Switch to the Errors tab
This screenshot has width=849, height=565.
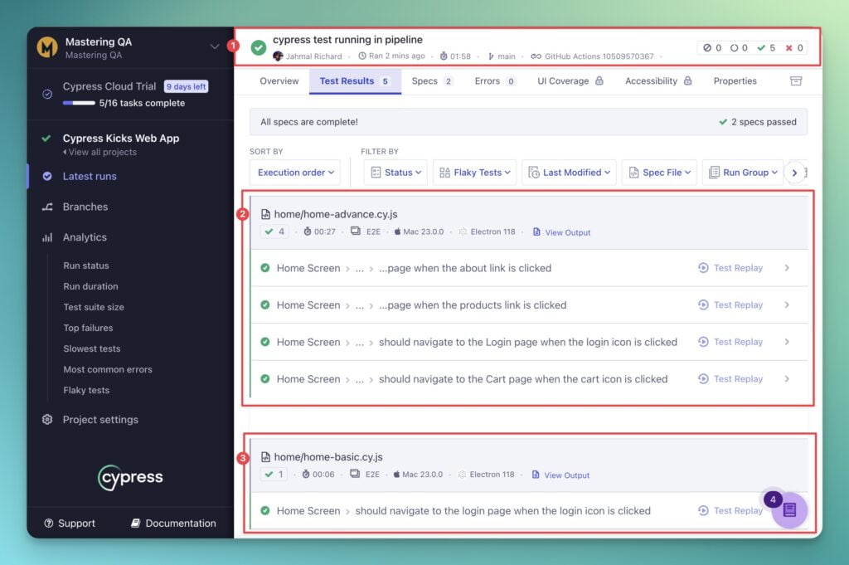tap(495, 81)
